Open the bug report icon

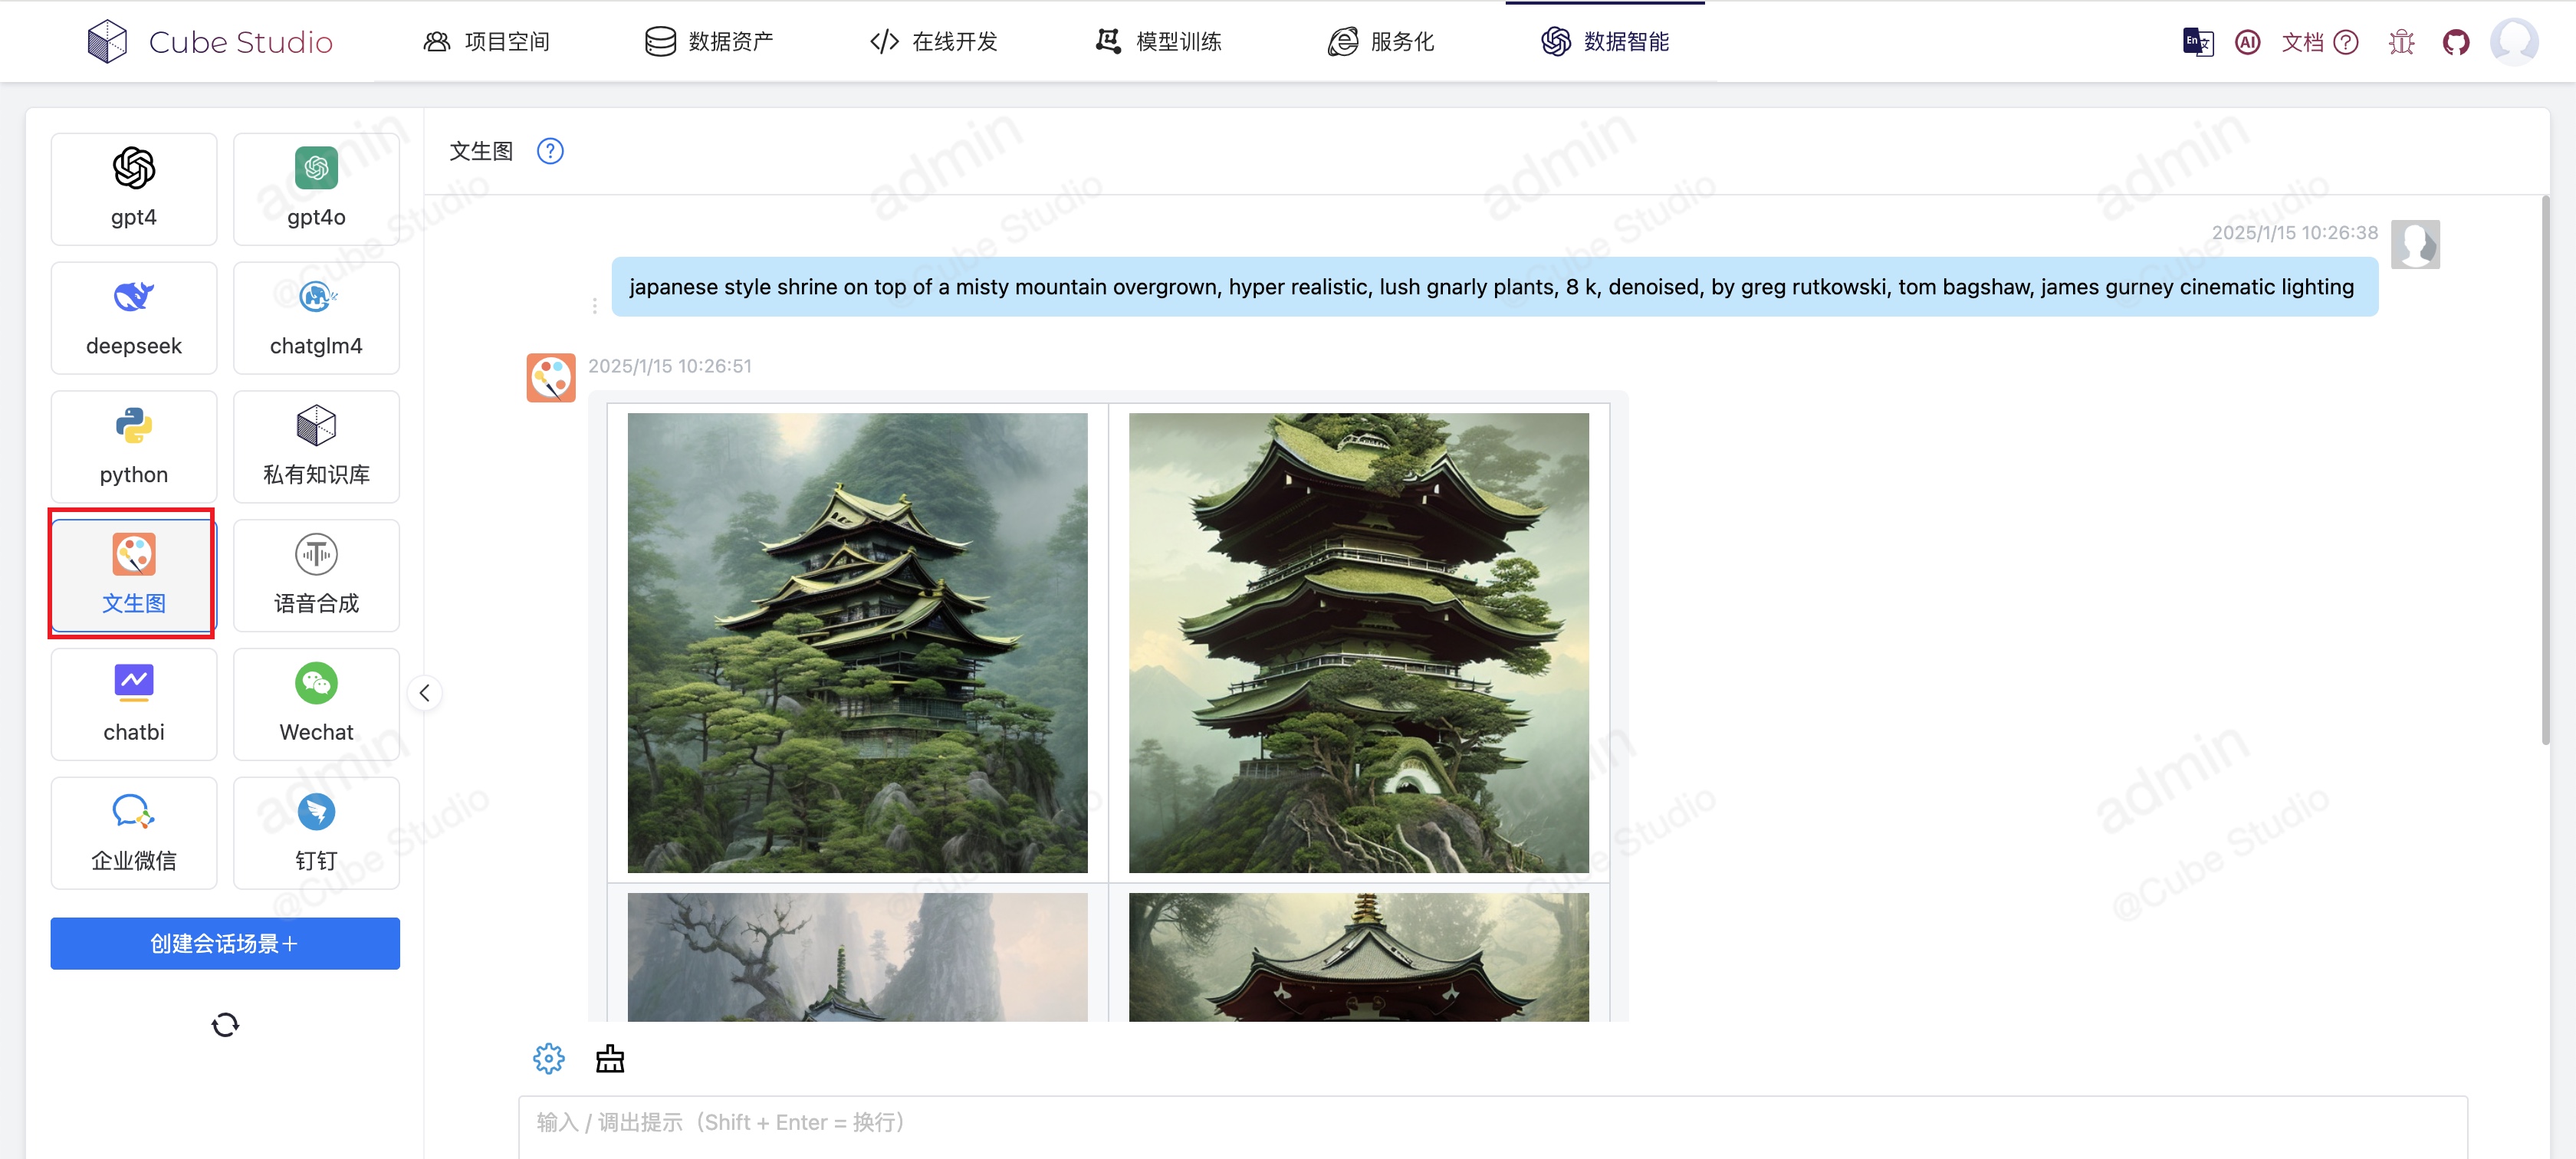(x=2401, y=42)
